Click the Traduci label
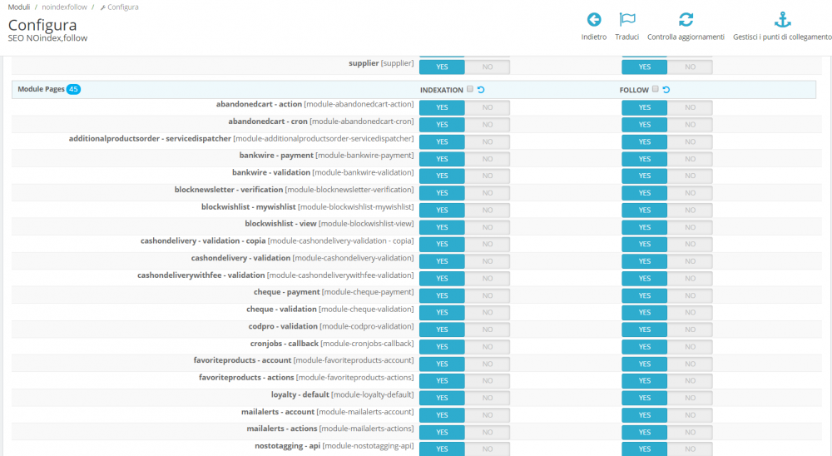The height and width of the screenshot is (456, 832). [x=626, y=37]
